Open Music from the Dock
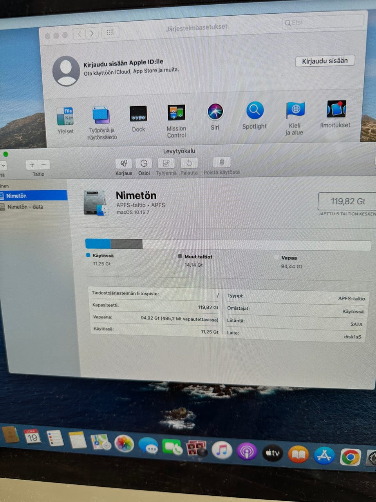376x502 pixels. coord(222,450)
